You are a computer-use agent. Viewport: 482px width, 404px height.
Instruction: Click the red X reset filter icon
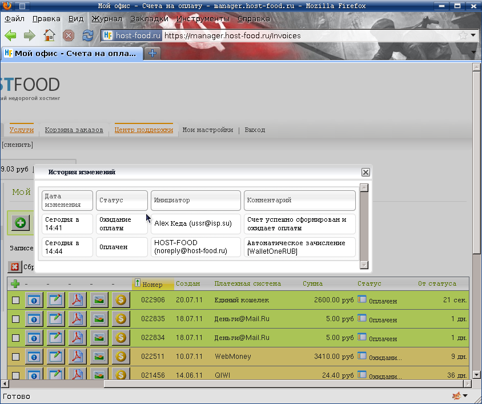14,267
